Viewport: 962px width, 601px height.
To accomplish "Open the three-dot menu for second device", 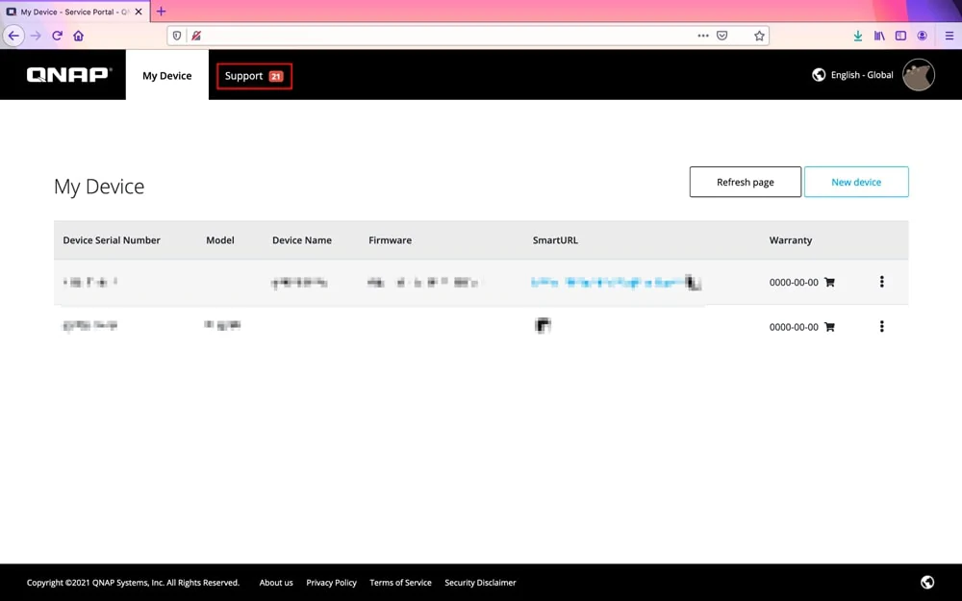I will 881,326.
